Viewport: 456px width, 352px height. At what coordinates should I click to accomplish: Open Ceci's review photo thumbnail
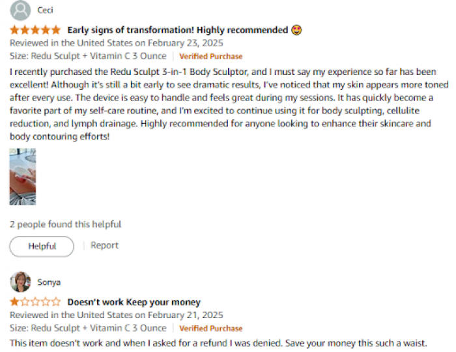(23, 177)
